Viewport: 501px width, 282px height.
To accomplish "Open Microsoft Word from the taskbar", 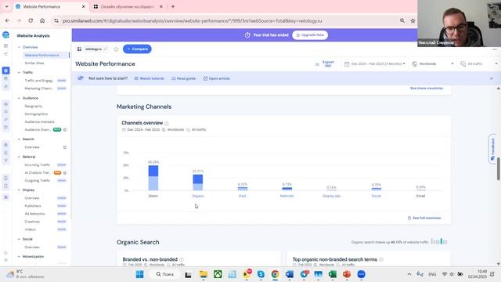I will 290,274.
